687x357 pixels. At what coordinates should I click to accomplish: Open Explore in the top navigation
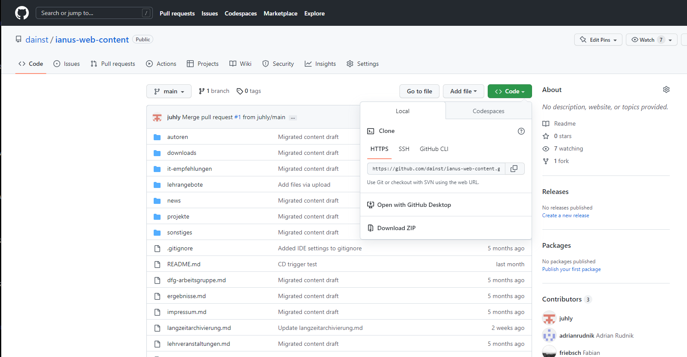click(x=314, y=13)
